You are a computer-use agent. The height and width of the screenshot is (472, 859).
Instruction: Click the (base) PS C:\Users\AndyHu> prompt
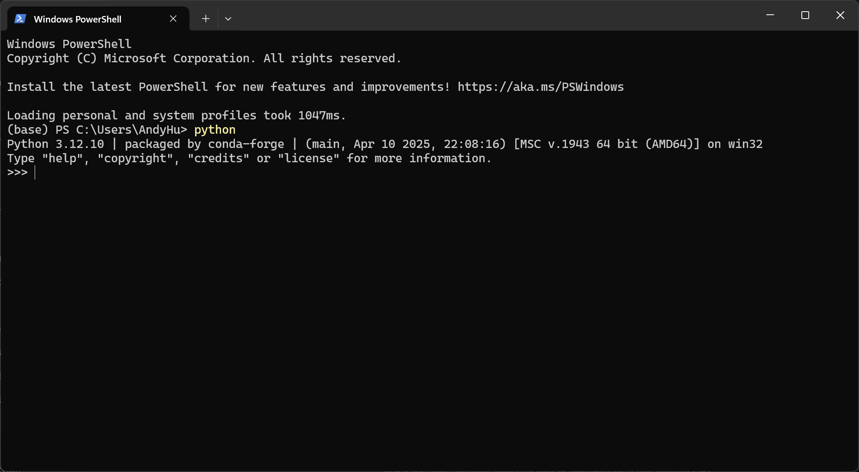pos(97,130)
